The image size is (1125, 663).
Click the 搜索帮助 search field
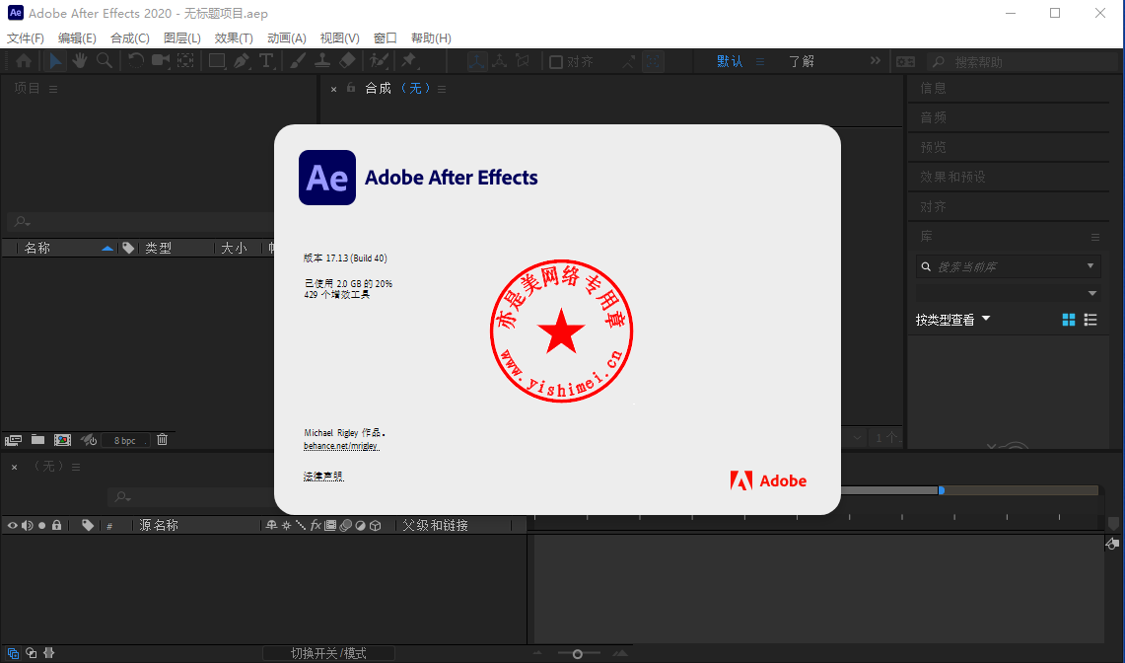(x=1022, y=62)
